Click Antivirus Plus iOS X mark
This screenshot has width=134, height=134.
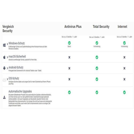(x=69, y=79)
